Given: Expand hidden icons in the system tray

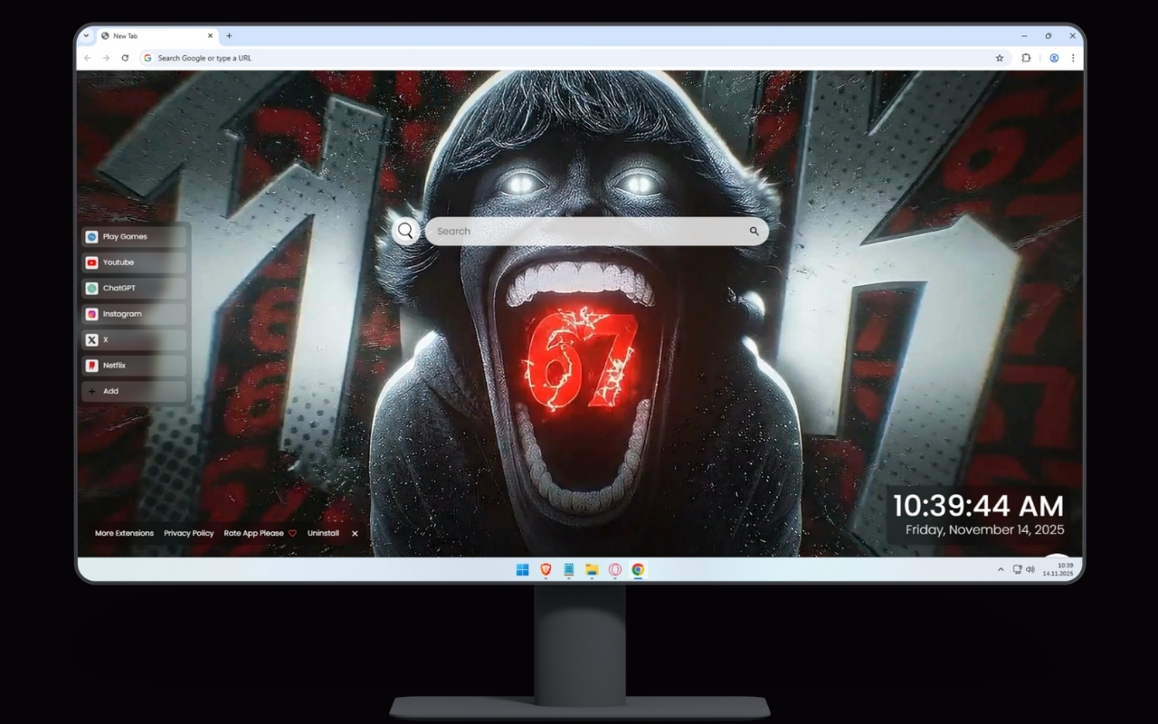Looking at the screenshot, I should [1000, 569].
